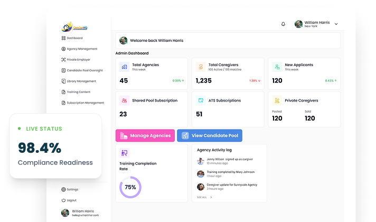
Task: Go to Agency Management
Action: (x=79, y=49)
